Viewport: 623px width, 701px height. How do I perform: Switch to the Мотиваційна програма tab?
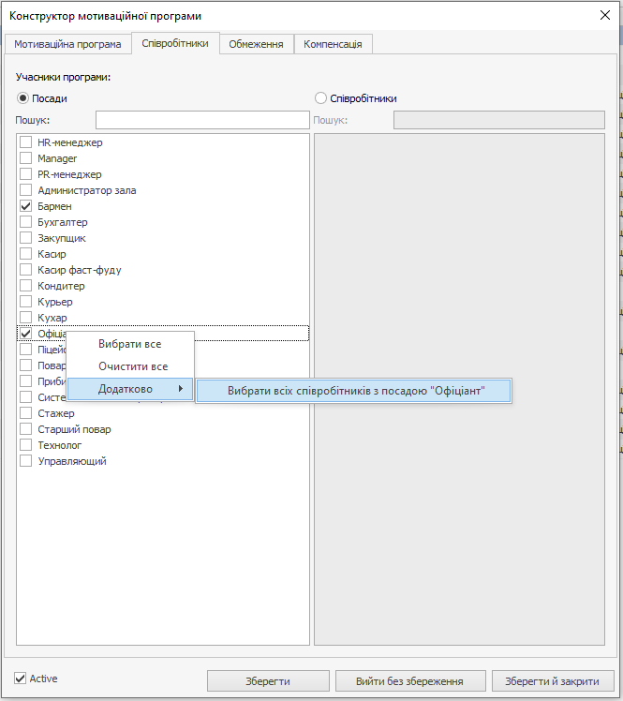click(x=67, y=44)
